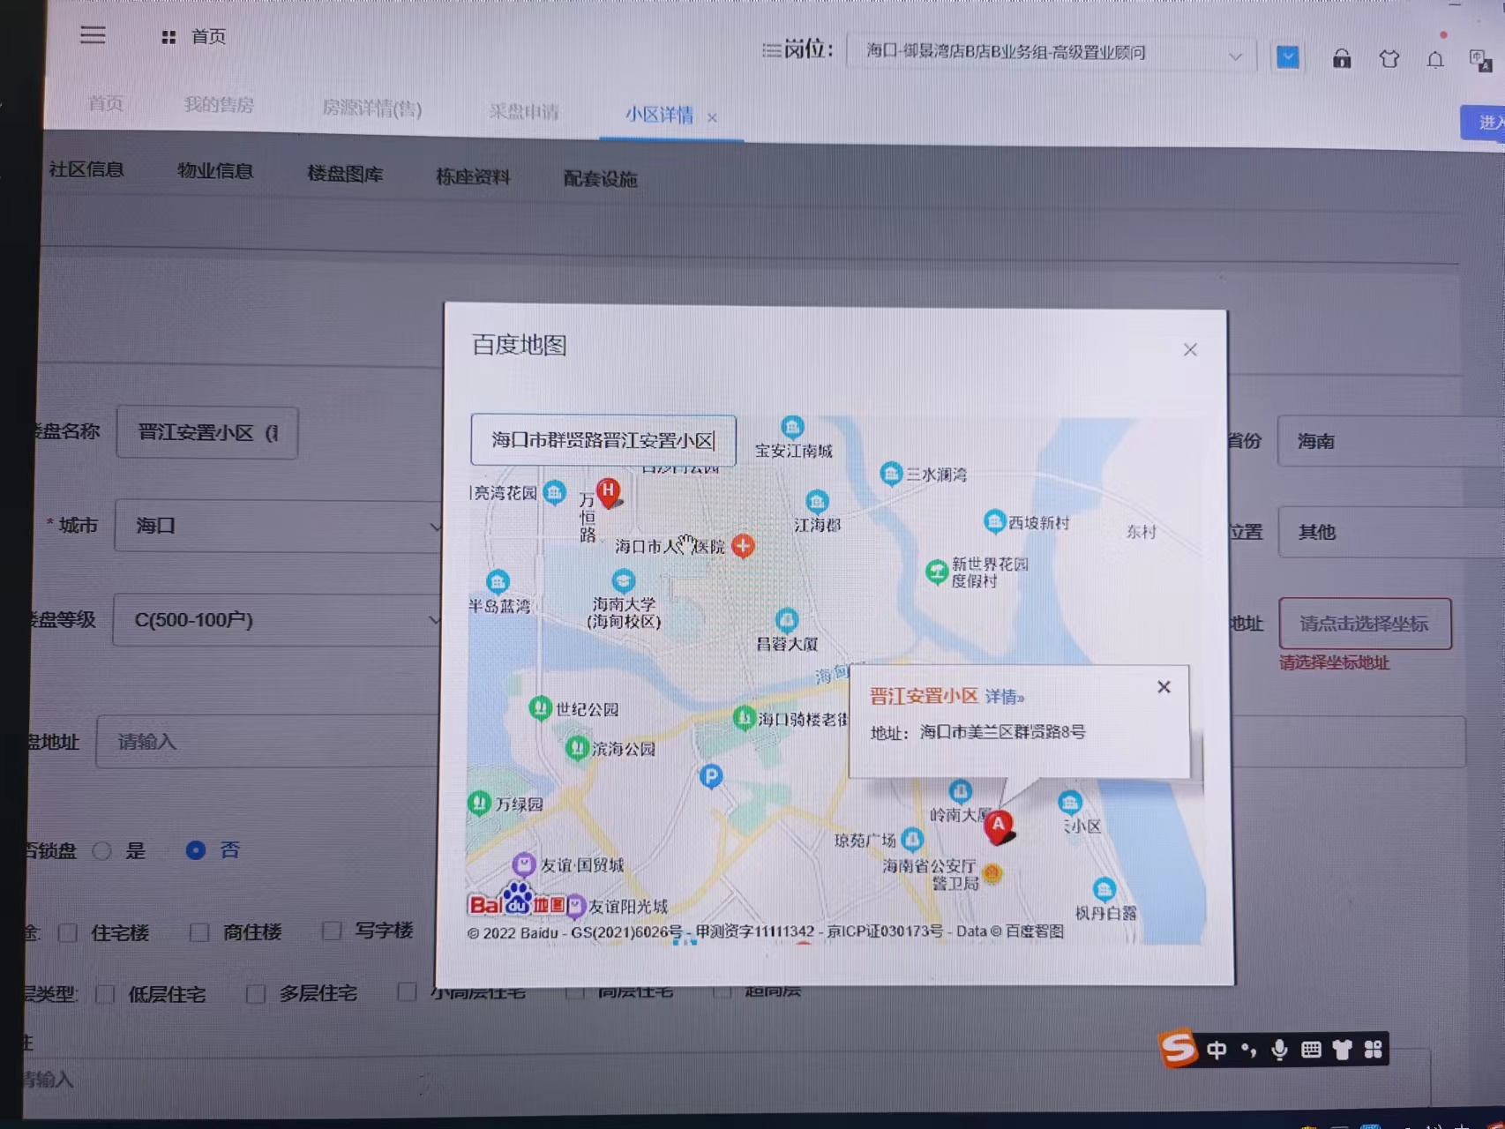Check the 住宅楼 checkbox
The image size is (1505, 1129).
[x=68, y=932]
